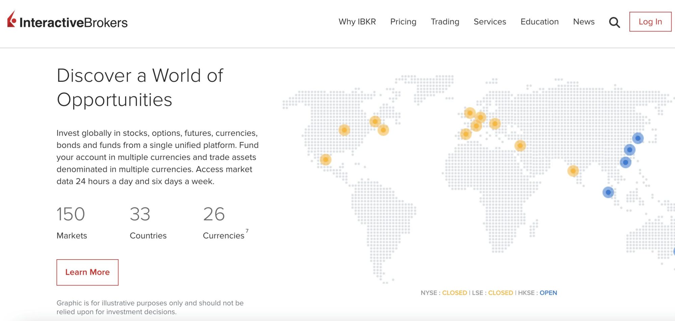Click the westernmost yellow marker in the central US
The width and height of the screenshot is (675, 321).
pos(344,130)
